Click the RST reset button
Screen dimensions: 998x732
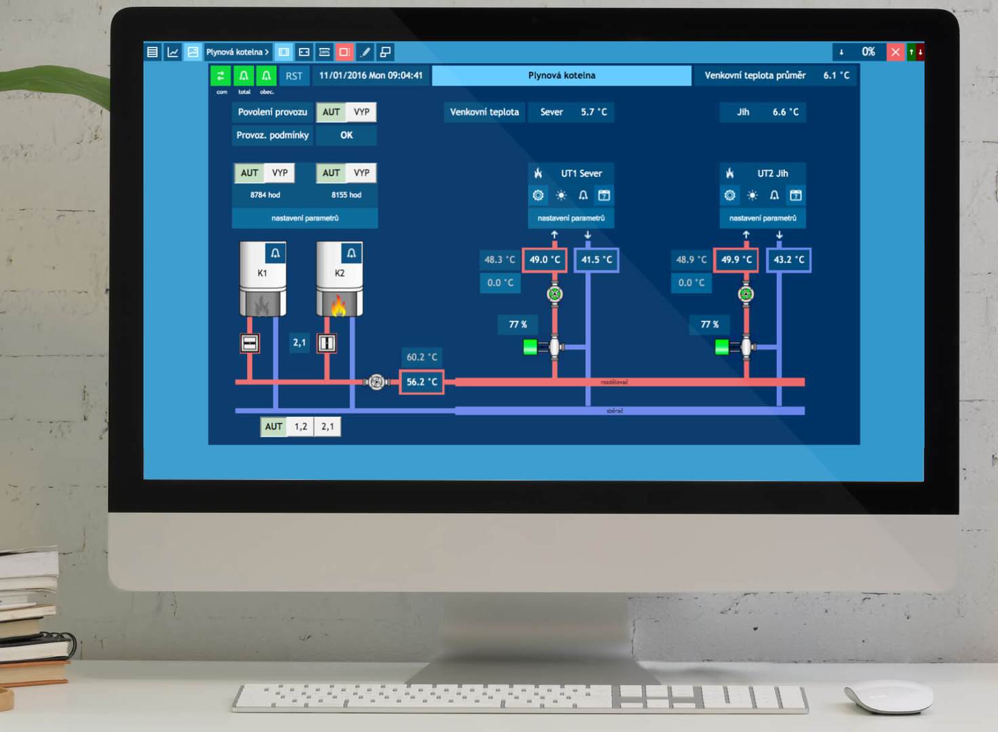(x=294, y=75)
